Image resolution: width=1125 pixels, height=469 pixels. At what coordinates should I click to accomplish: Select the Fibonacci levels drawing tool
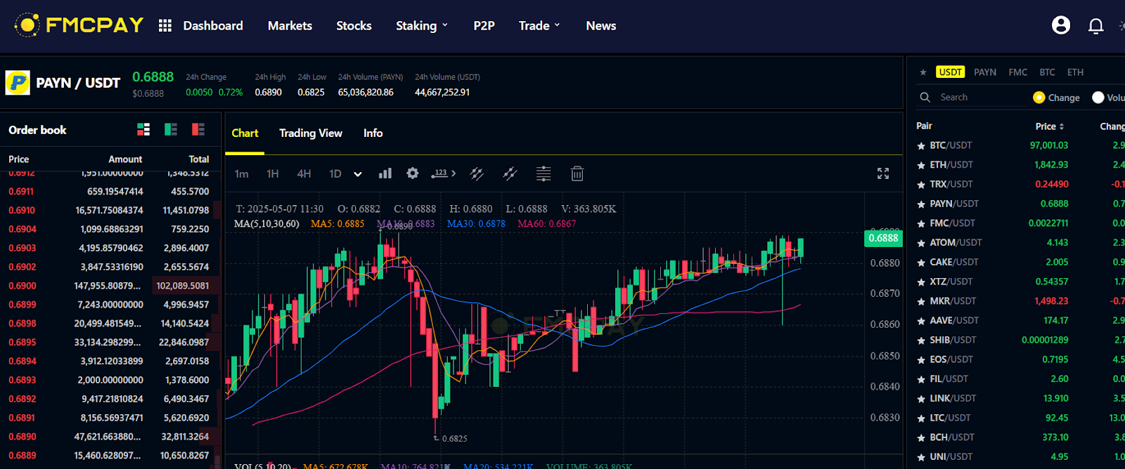pos(544,173)
